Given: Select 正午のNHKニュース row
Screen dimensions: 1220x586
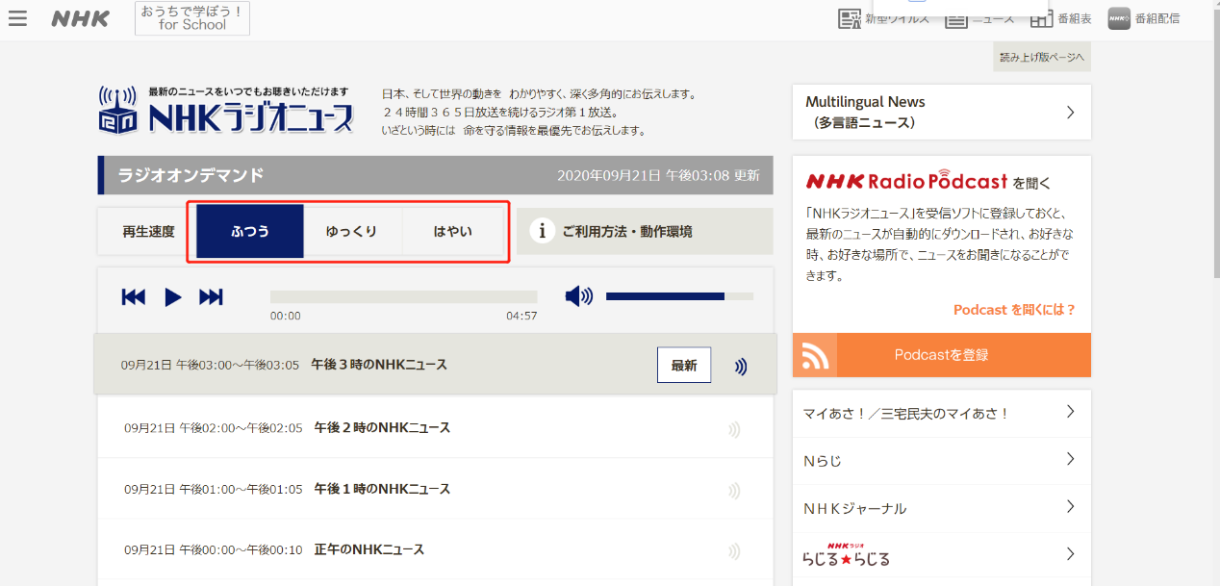Looking at the screenshot, I should point(435,549).
